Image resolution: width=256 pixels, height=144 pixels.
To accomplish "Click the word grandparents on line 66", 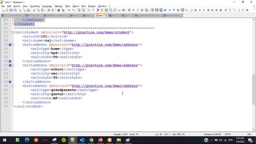I will [64, 90].
